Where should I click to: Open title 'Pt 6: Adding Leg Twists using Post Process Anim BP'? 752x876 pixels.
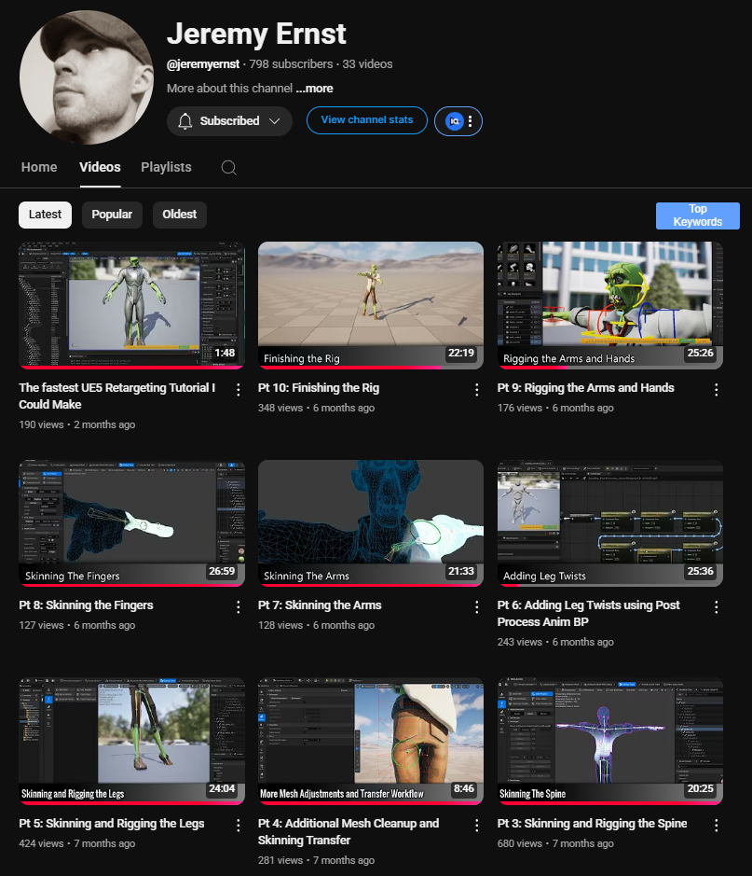589,614
